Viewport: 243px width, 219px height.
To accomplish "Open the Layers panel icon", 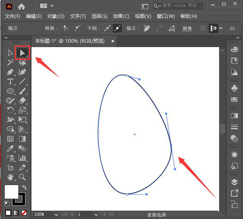I will [234, 182].
